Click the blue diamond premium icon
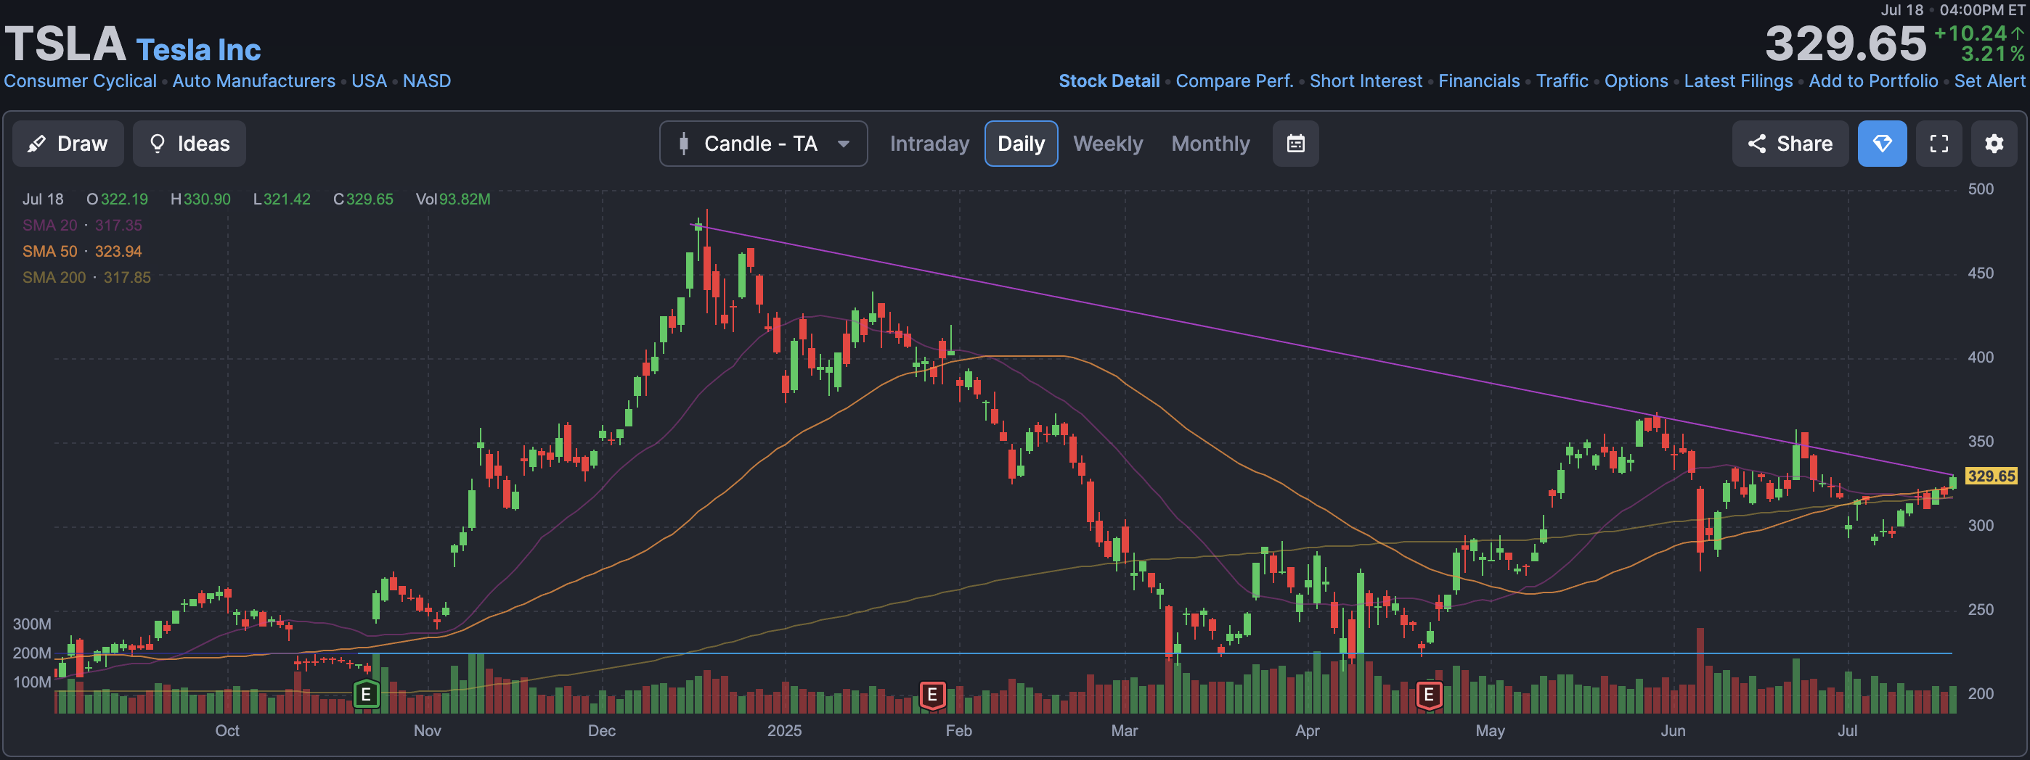This screenshot has height=760, width=2030. point(1882,143)
